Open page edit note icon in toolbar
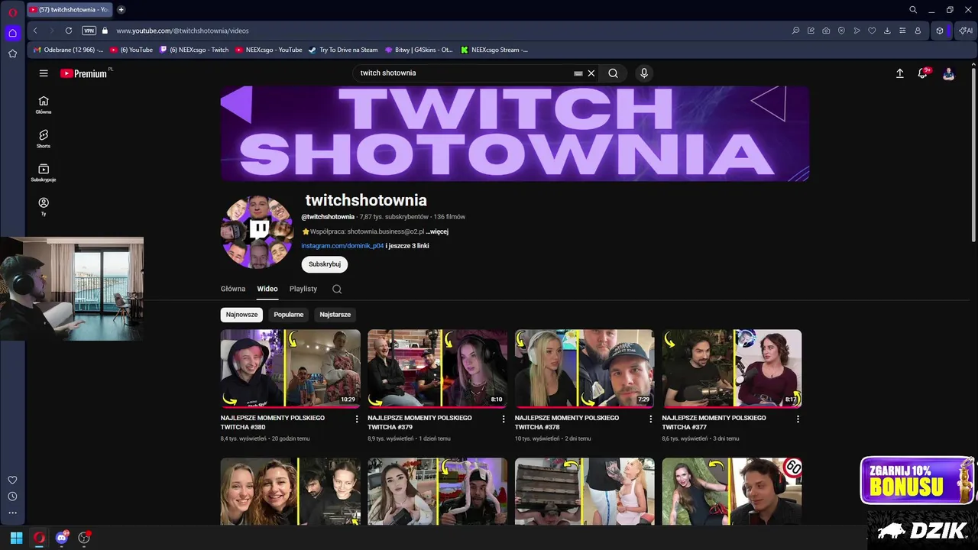The image size is (978, 550). point(811,31)
